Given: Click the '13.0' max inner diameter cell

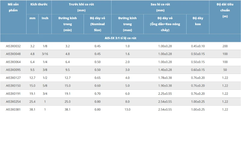Looking at the screenshot, I should click(x=127, y=109).
